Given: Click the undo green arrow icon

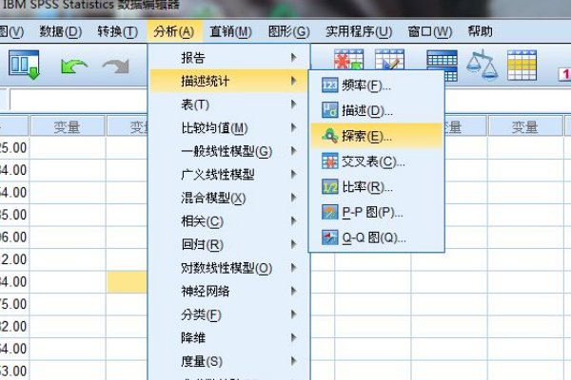Looking at the screenshot, I should tap(74, 66).
